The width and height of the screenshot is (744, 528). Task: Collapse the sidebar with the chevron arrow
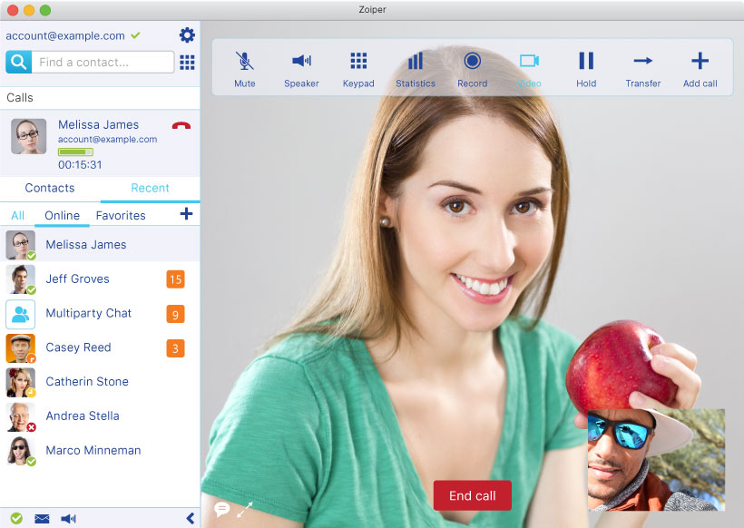pos(190,518)
